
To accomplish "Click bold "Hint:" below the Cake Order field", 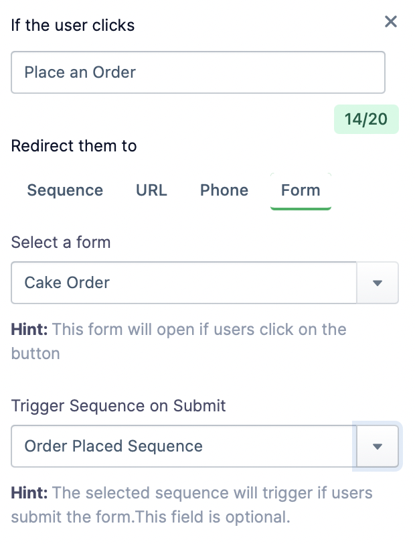I will 29,330.
